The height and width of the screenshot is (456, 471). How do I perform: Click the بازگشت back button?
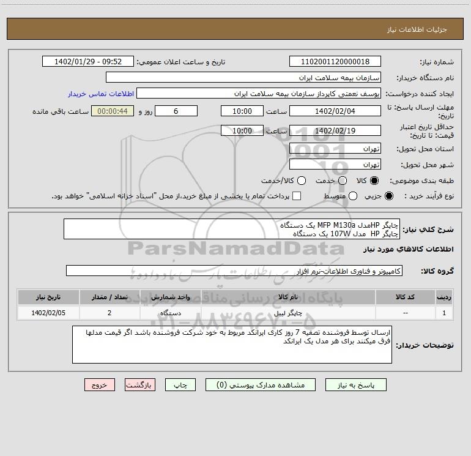140,385
